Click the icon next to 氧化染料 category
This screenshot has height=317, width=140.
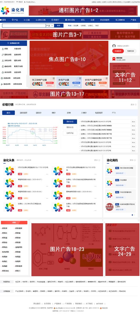coord(2,84)
